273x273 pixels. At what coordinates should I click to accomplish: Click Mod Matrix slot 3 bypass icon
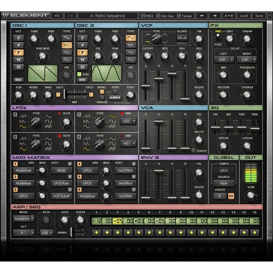(70, 189)
